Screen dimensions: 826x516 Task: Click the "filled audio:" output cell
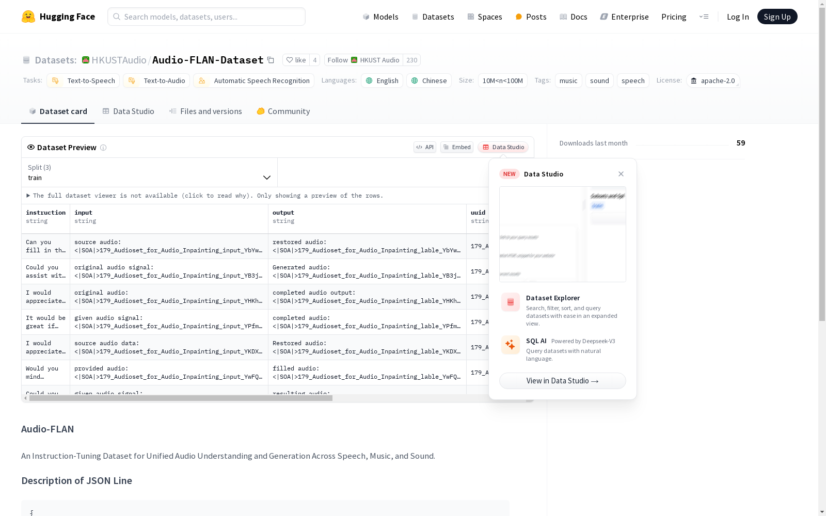pos(368,373)
